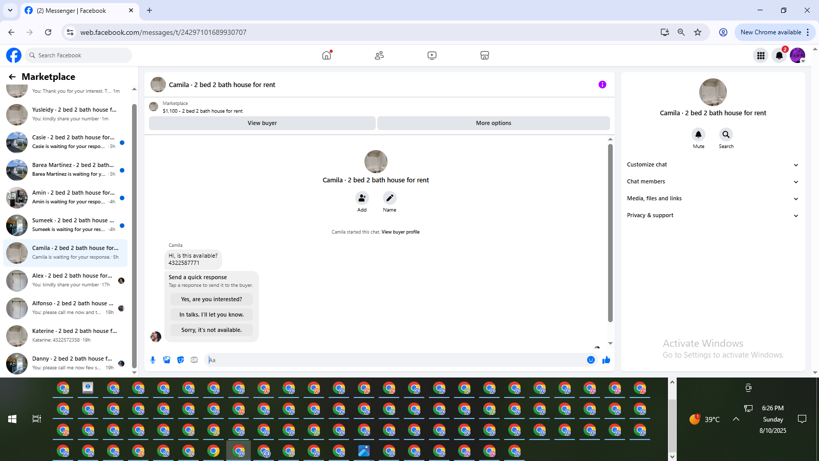Image resolution: width=819 pixels, height=461 pixels.
Task: Open Alfonso conversation
Action: (x=66, y=308)
